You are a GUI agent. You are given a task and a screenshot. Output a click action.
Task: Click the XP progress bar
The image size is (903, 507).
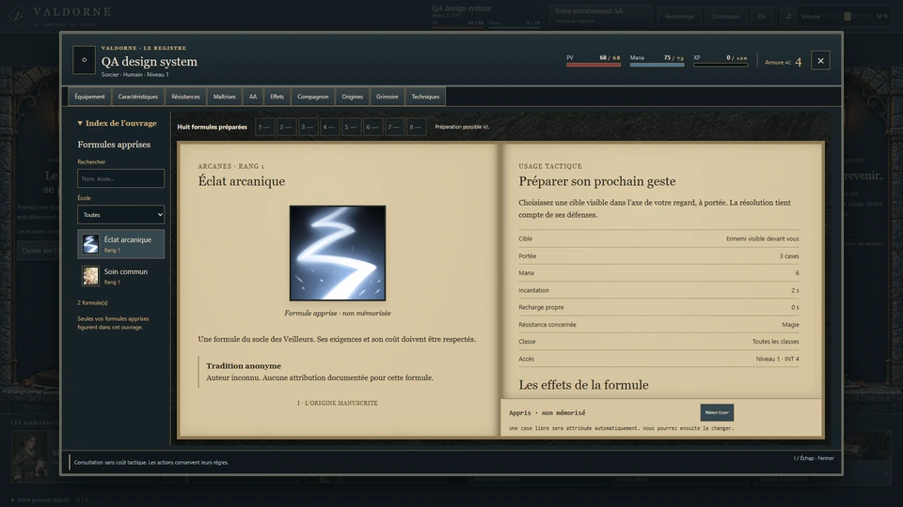pyautogui.click(x=721, y=65)
